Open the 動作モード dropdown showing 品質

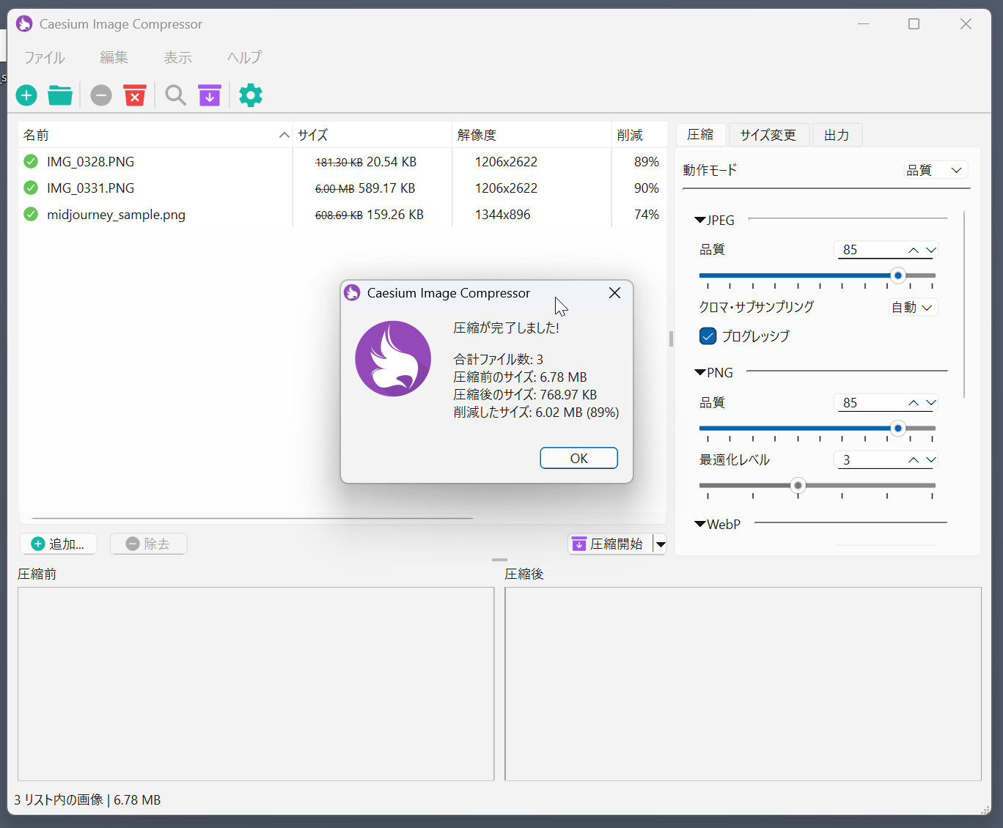935,170
